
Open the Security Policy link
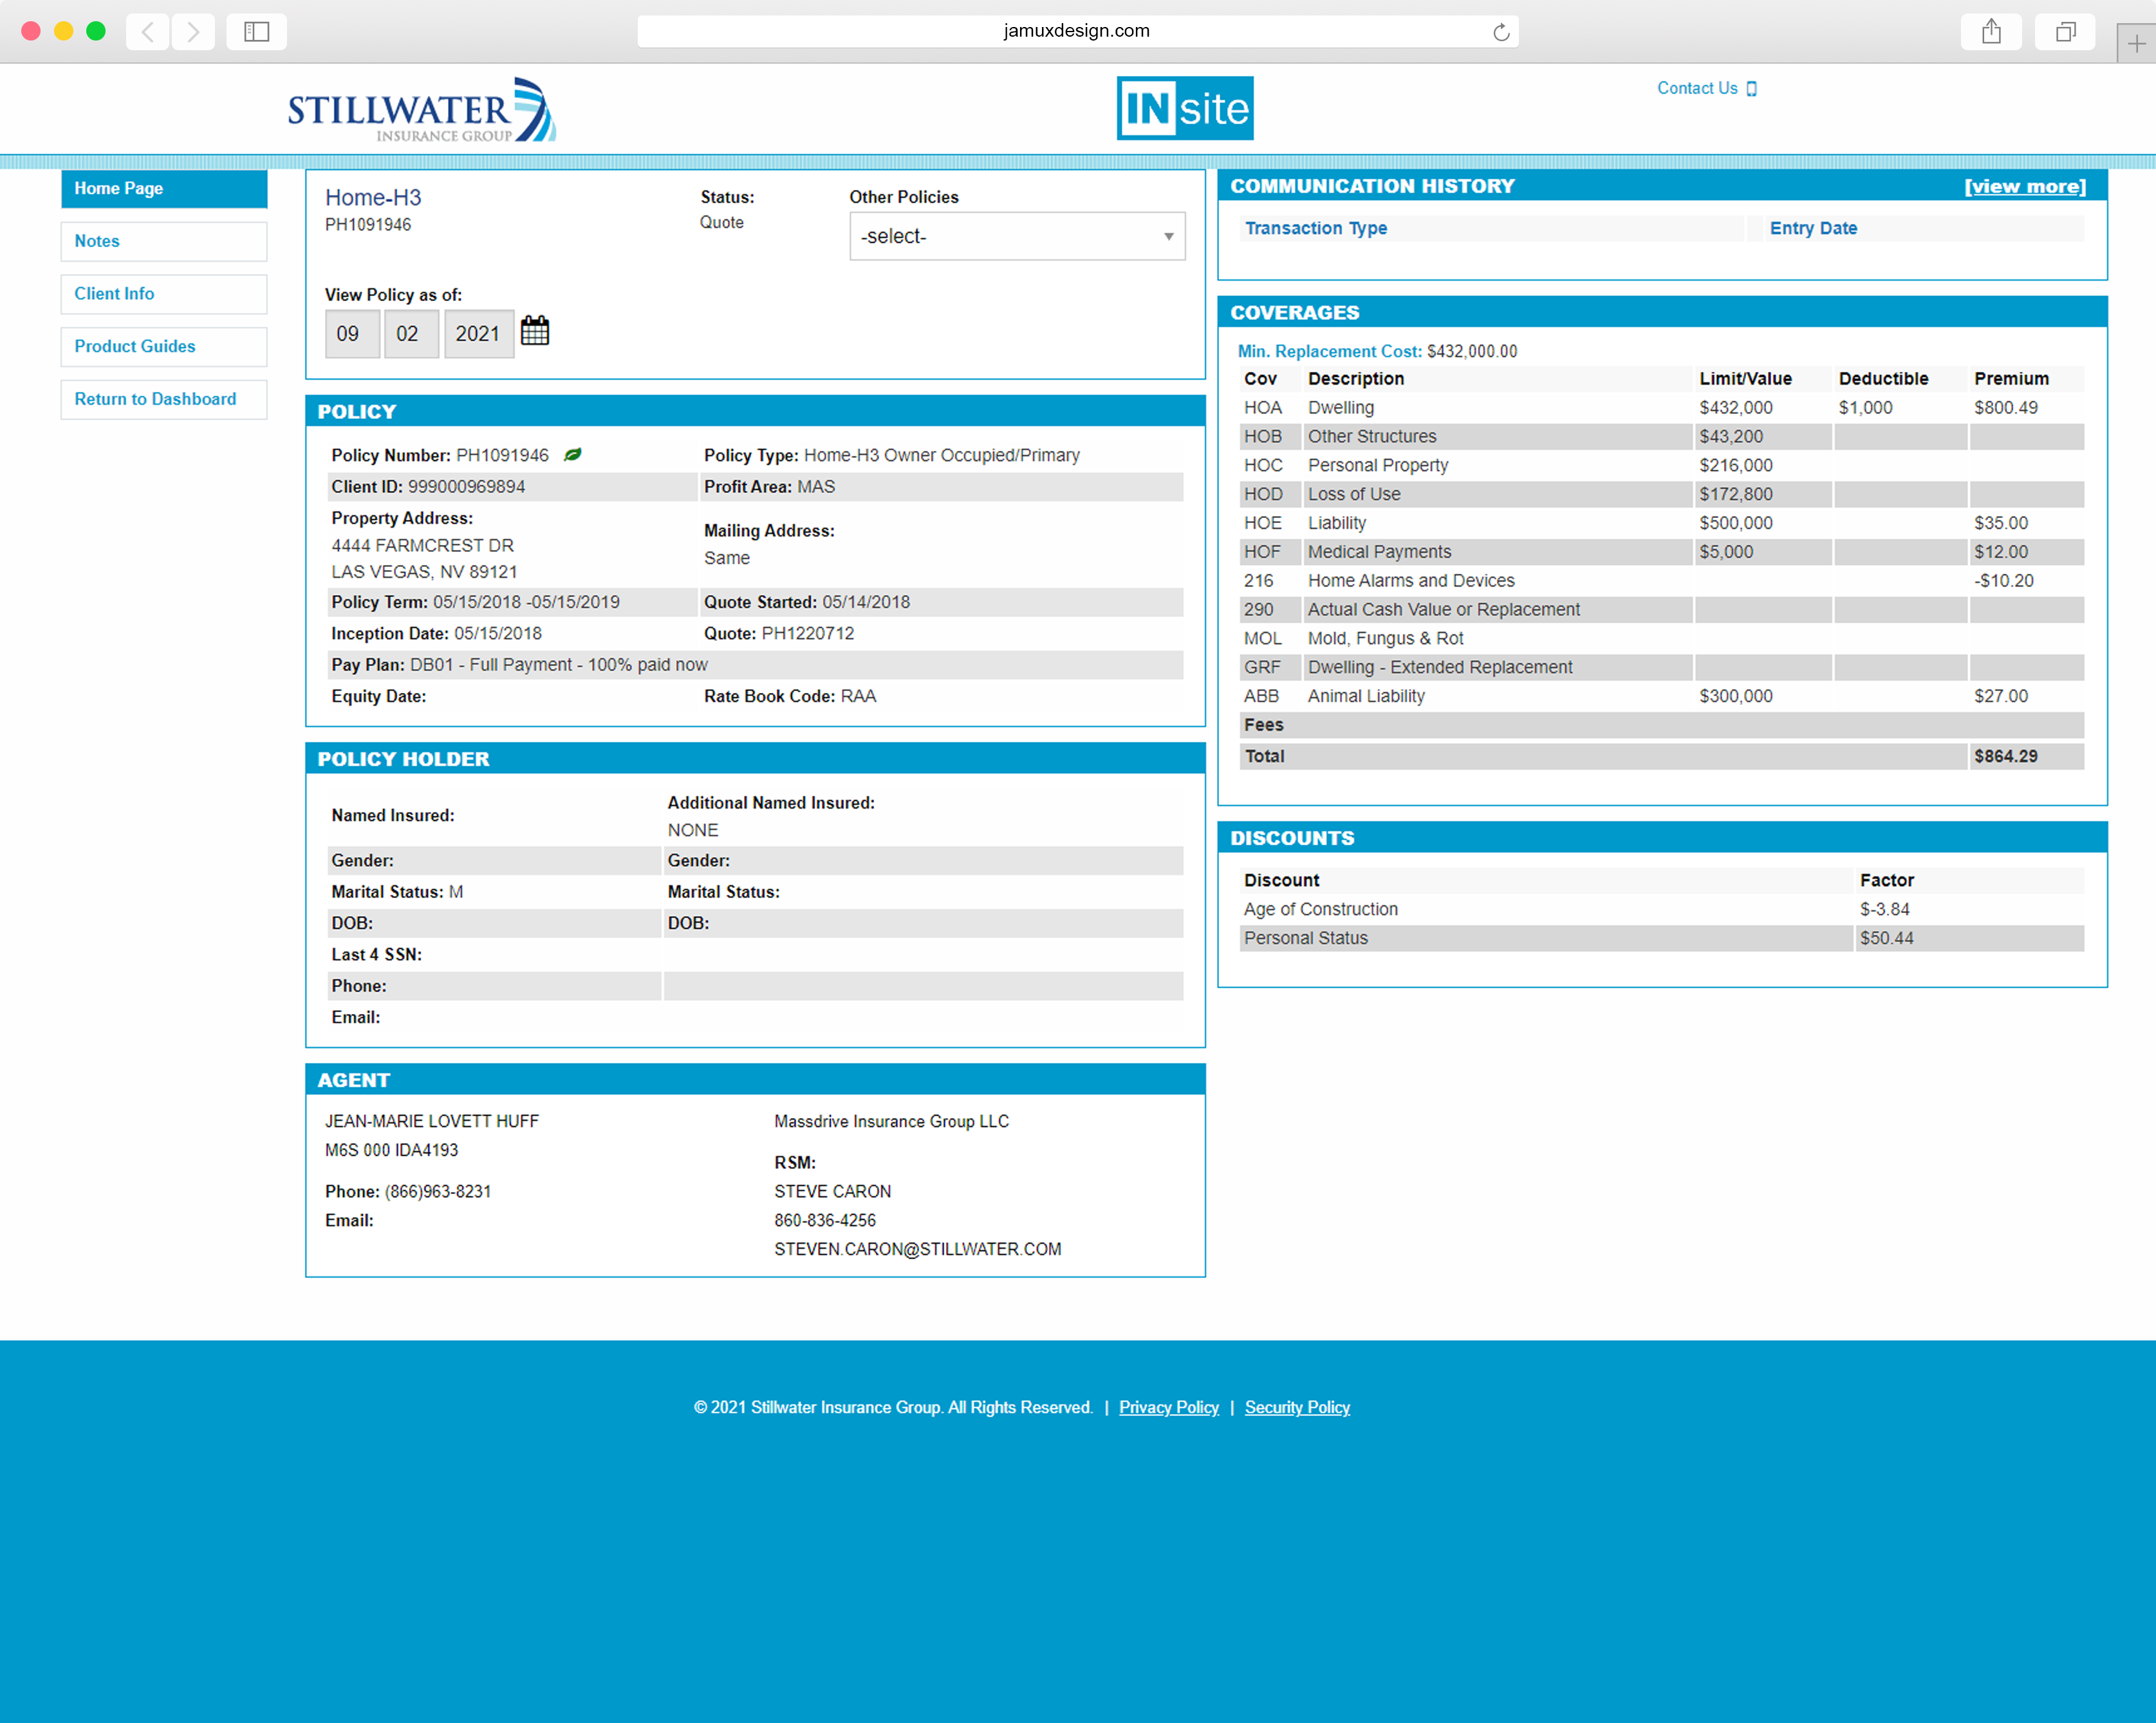tap(1297, 1407)
